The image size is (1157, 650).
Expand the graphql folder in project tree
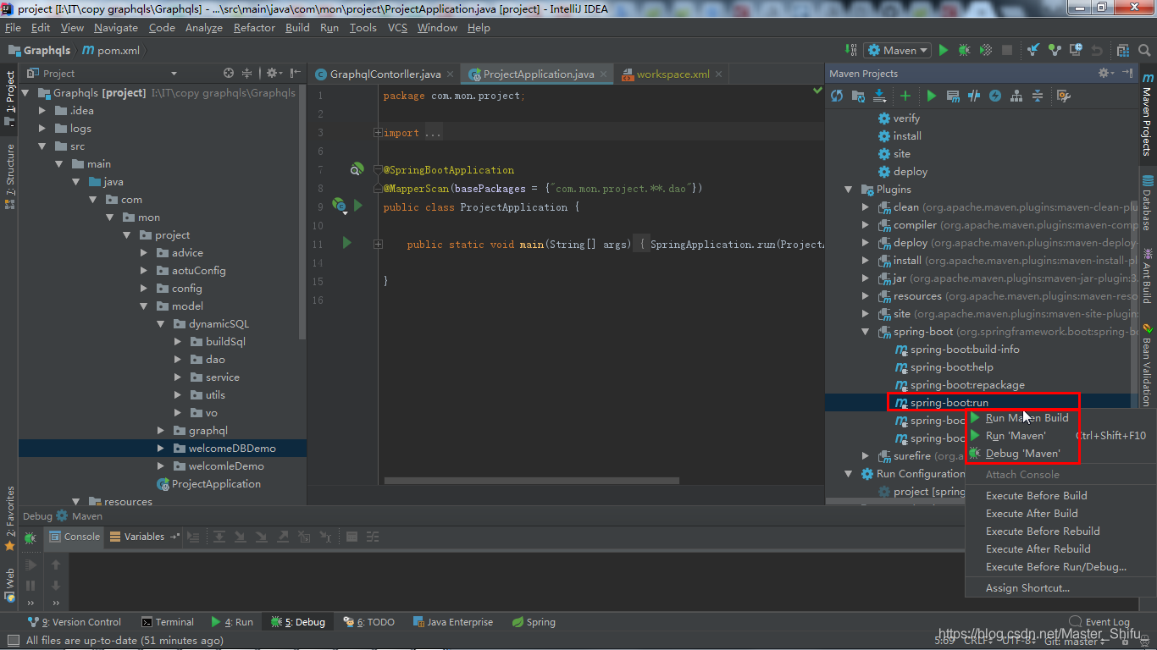point(161,431)
